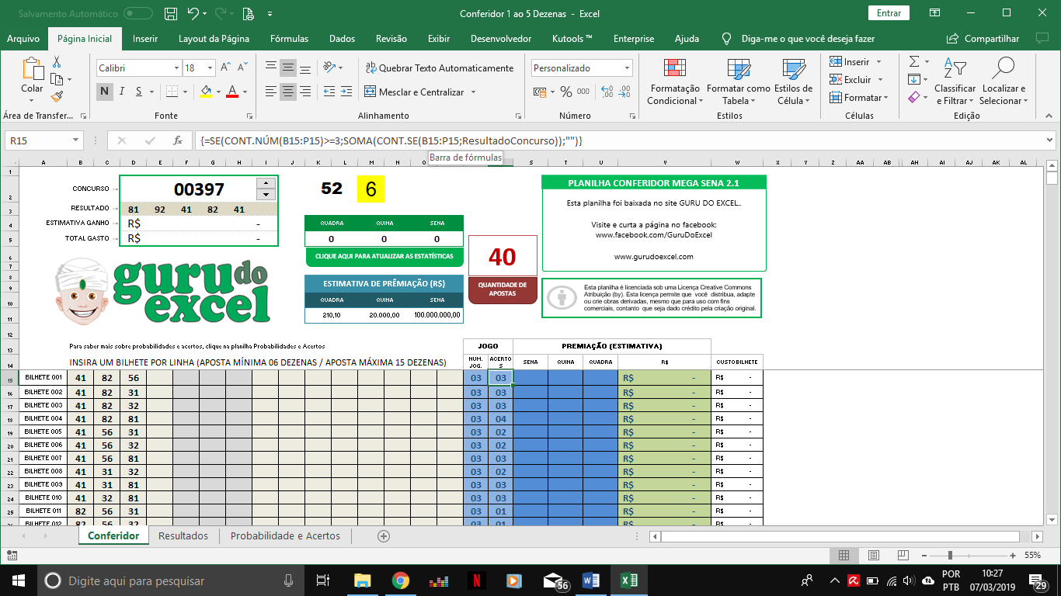The width and height of the screenshot is (1061, 596).
Task: Click the Save floppy disk icon
Action: [x=171, y=13]
